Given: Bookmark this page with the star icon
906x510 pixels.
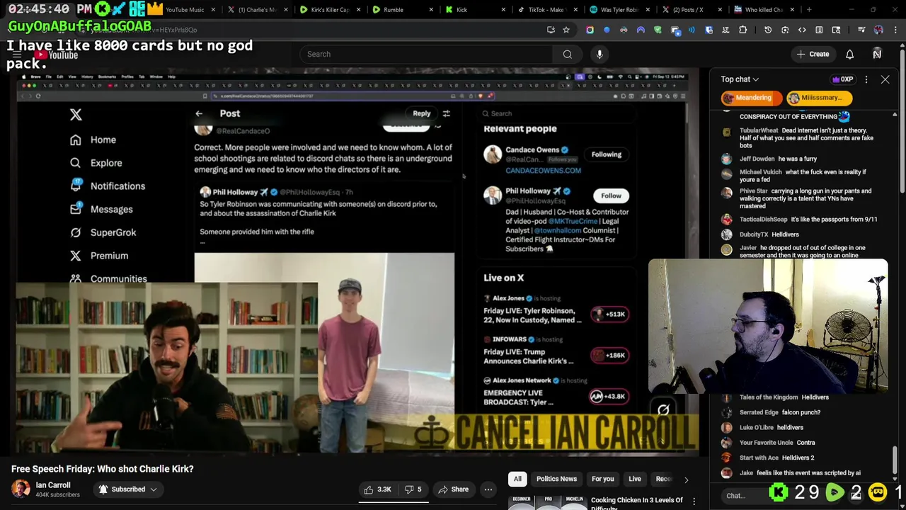Looking at the screenshot, I should [566, 30].
